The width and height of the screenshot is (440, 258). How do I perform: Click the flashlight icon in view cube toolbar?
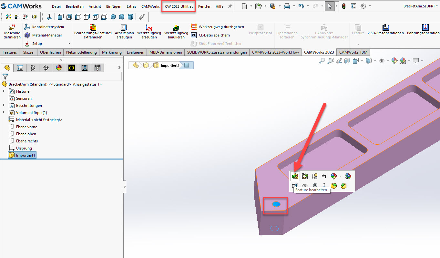point(142,17)
